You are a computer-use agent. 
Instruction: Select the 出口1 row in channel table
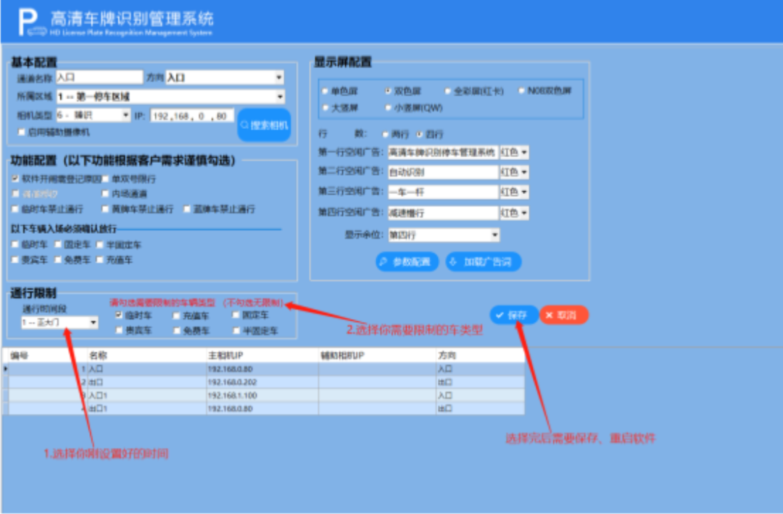(x=264, y=408)
